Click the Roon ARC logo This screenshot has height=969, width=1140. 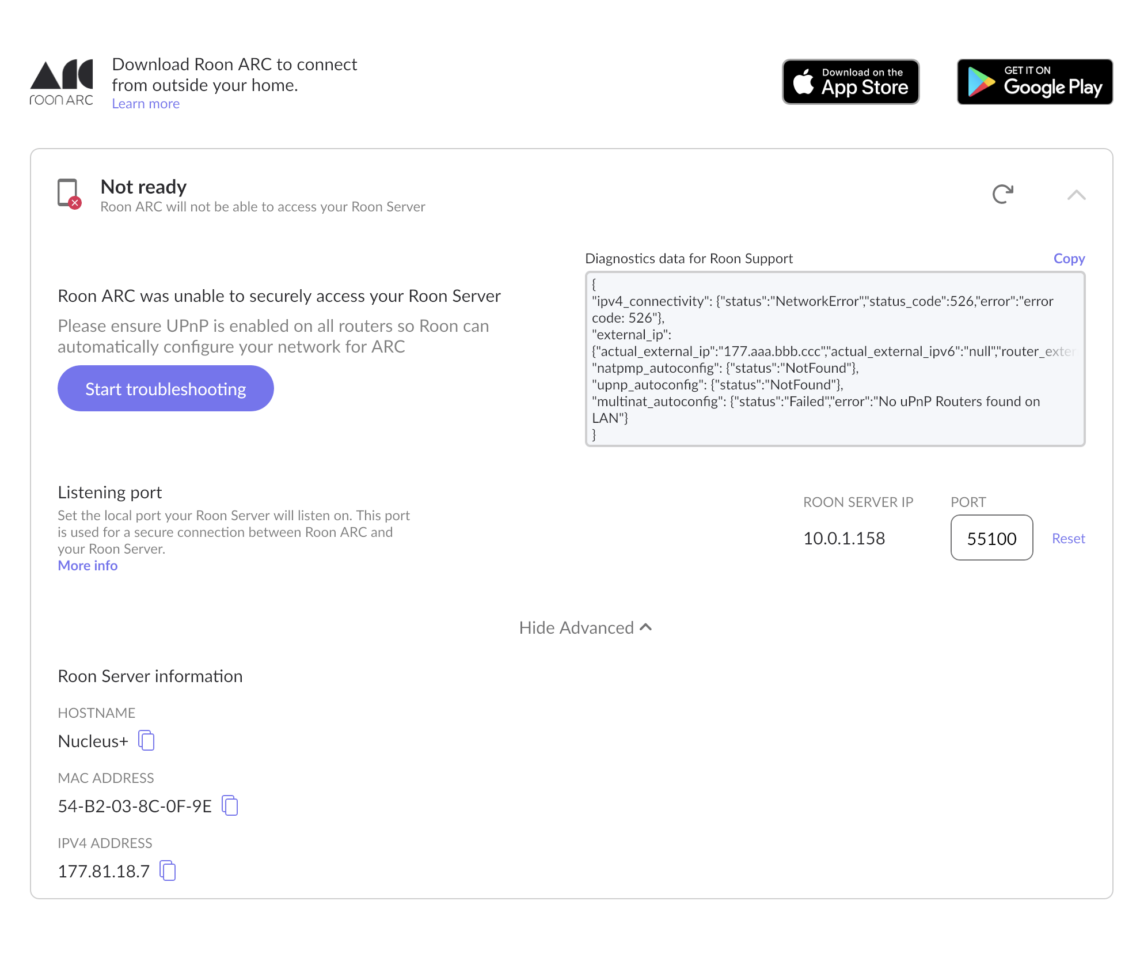[62, 82]
